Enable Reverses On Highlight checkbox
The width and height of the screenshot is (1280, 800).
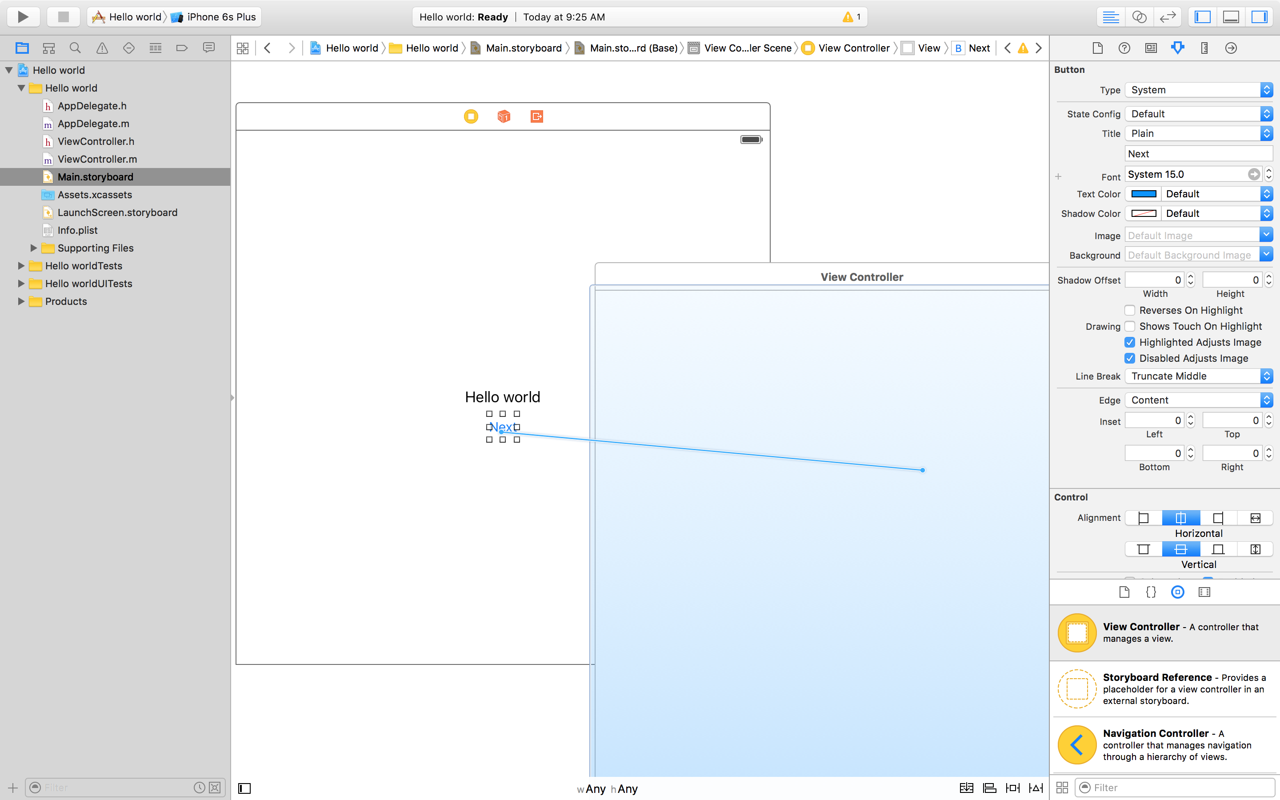1130,310
